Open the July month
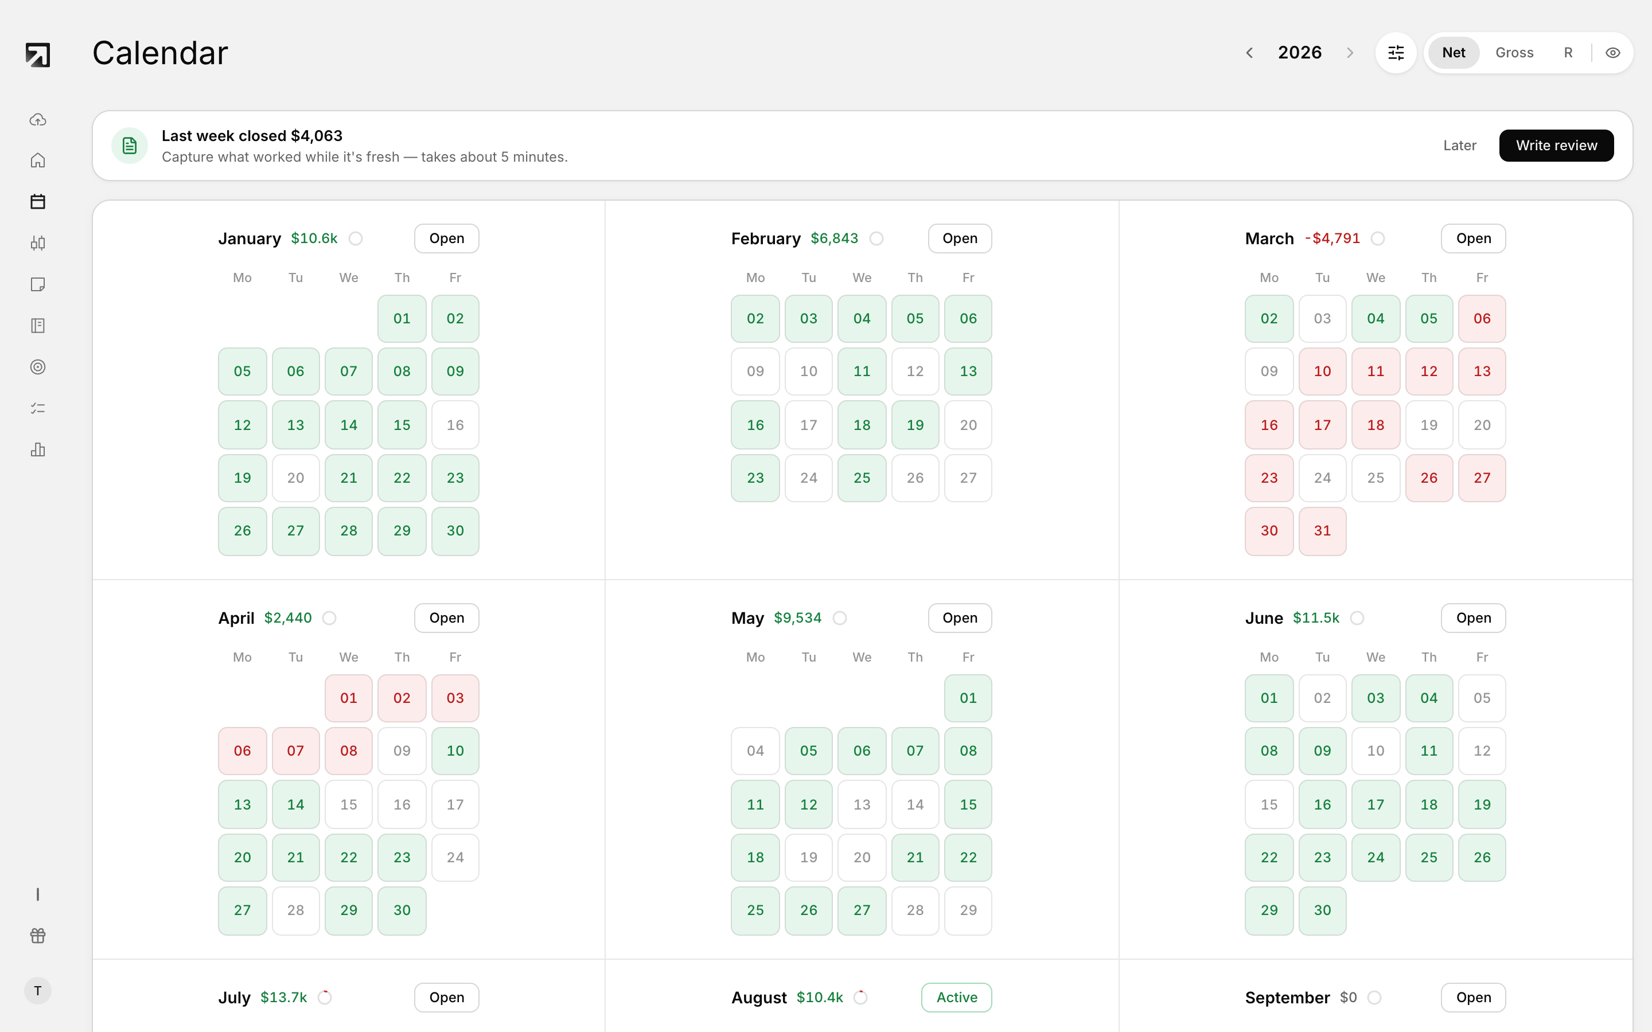 point(446,997)
